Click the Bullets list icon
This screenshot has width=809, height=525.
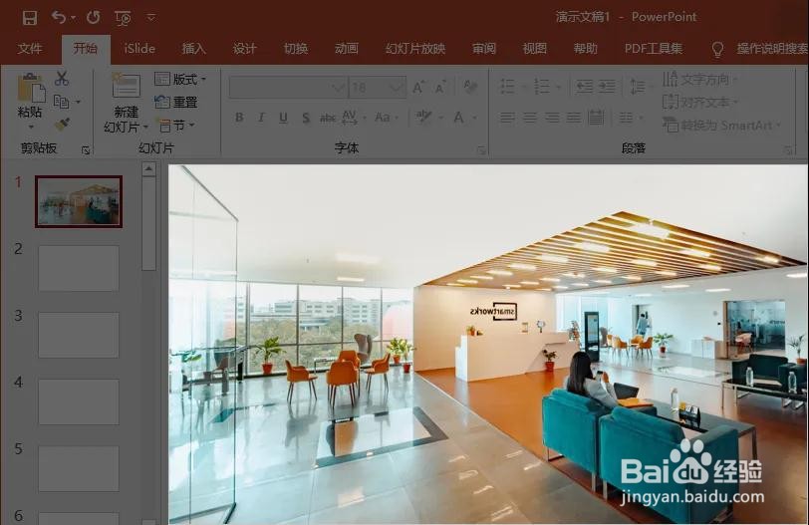pos(508,87)
